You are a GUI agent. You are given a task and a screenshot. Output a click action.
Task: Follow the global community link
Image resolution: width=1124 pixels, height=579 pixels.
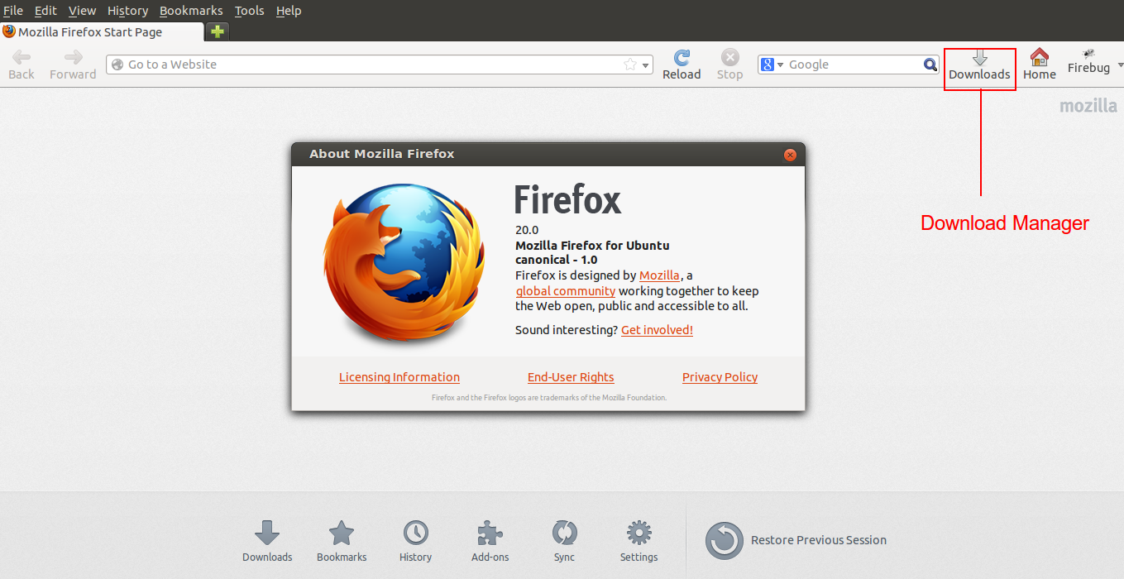pyautogui.click(x=566, y=291)
